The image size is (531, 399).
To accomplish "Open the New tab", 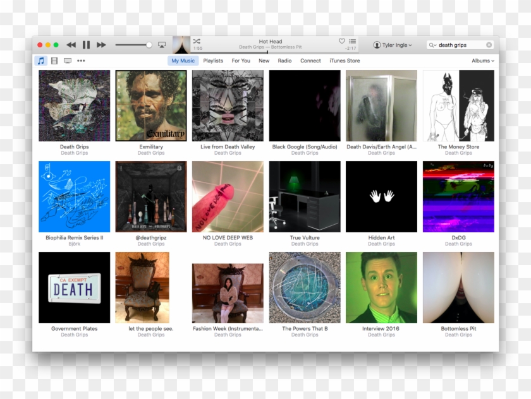I will click(264, 61).
